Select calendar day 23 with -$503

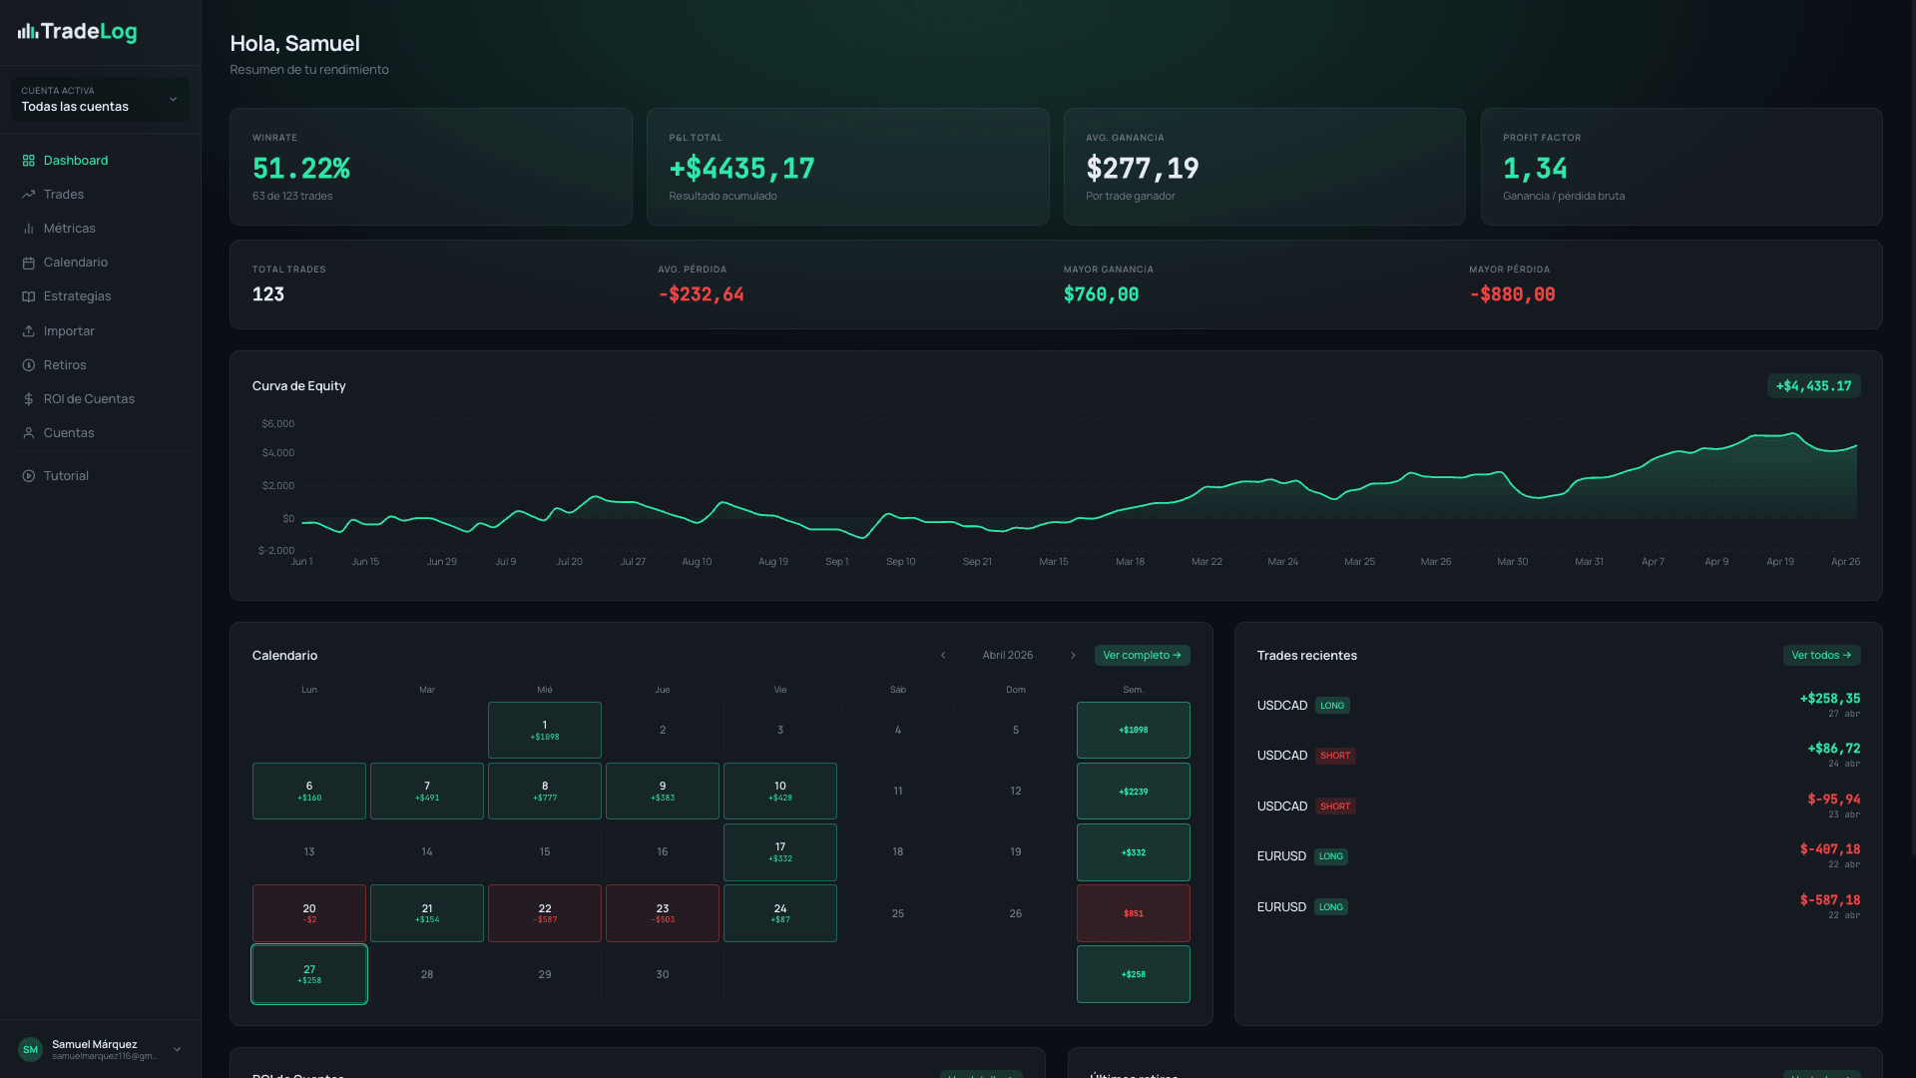[x=663, y=913]
